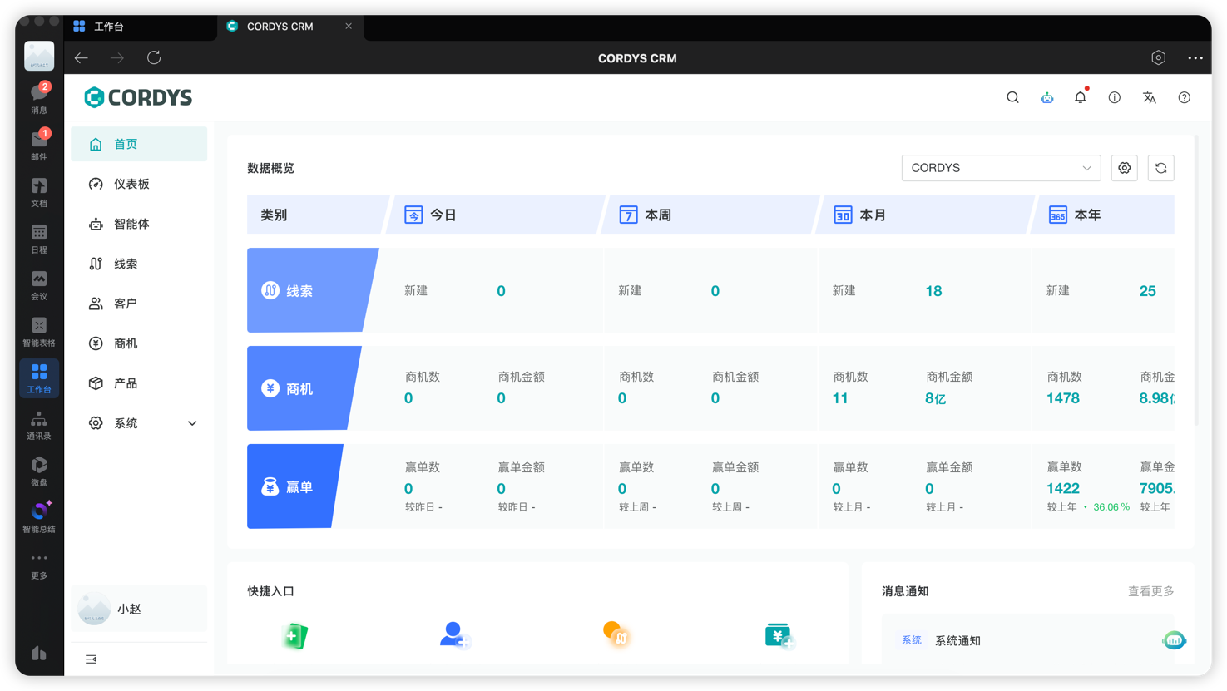Click the refresh icon next to settings
The width and height of the screenshot is (1227, 691).
click(1160, 167)
